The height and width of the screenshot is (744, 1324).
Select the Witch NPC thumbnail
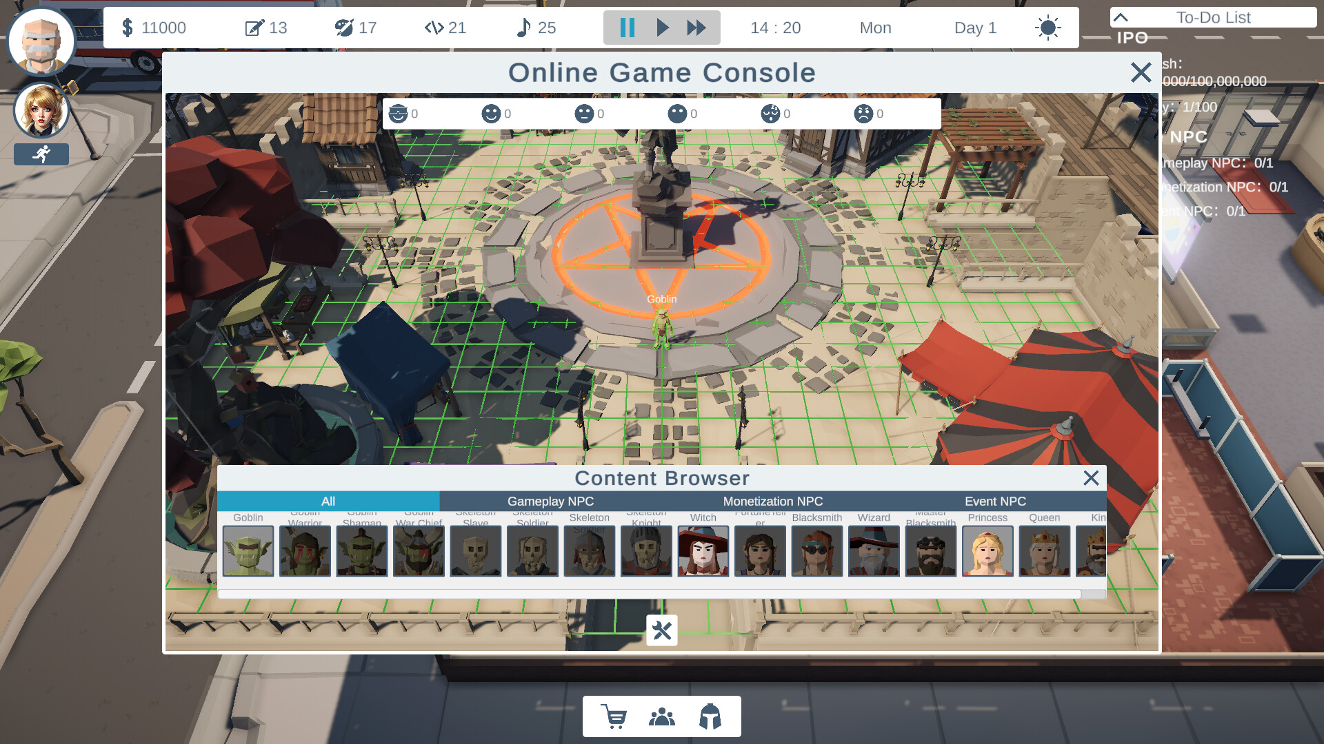(703, 551)
